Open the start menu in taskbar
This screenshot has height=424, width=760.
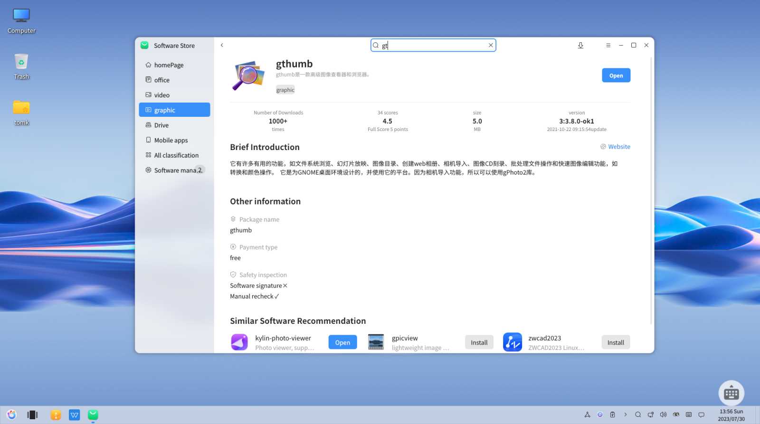point(12,415)
